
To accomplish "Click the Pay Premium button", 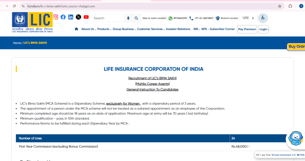I will pyautogui.click(x=247, y=29).
